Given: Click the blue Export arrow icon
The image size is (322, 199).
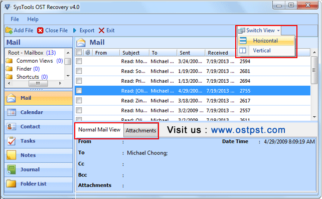Looking at the screenshot, I should [x=75, y=31].
